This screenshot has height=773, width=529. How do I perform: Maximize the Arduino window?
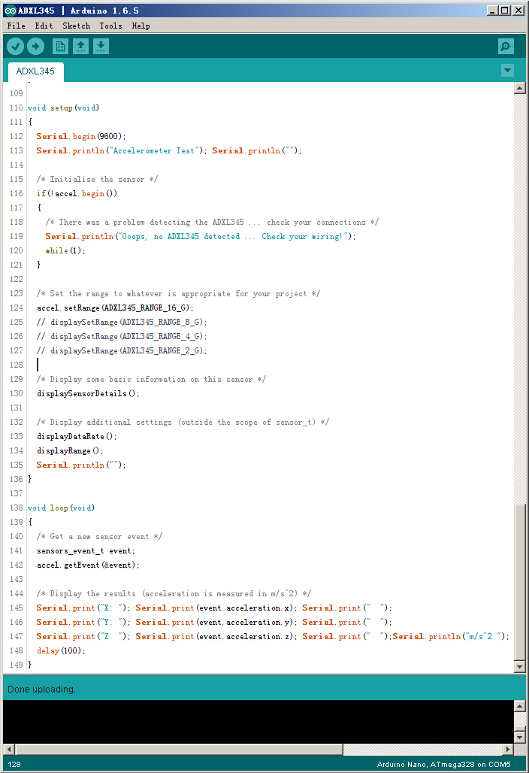[505, 11]
